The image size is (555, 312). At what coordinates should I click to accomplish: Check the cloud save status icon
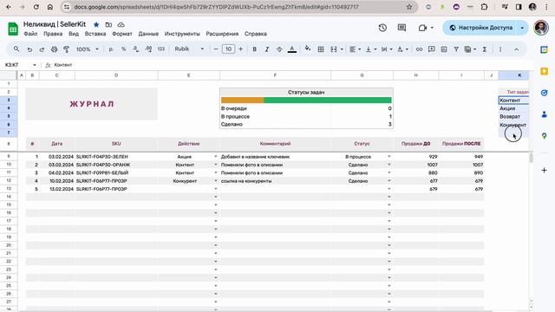[121, 24]
